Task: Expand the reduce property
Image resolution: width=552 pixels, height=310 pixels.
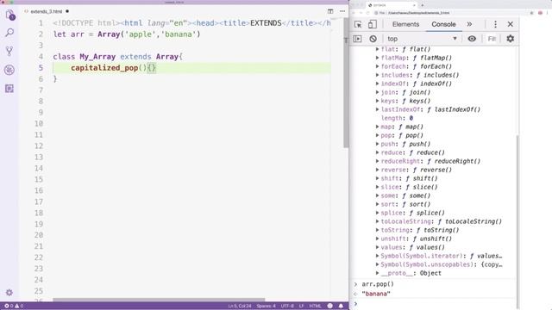Action: 378,152
